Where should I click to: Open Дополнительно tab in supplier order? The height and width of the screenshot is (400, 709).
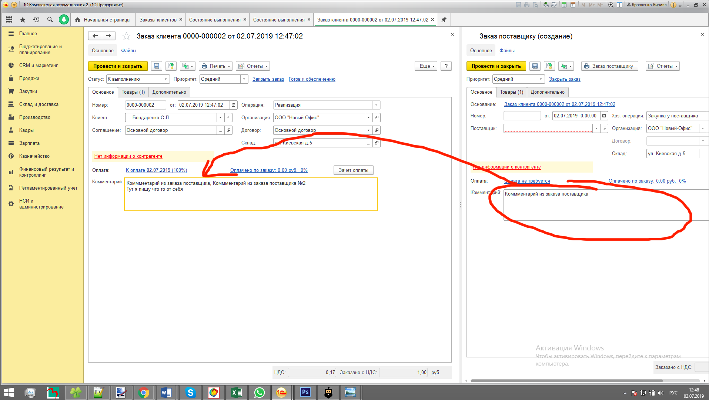point(547,92)
